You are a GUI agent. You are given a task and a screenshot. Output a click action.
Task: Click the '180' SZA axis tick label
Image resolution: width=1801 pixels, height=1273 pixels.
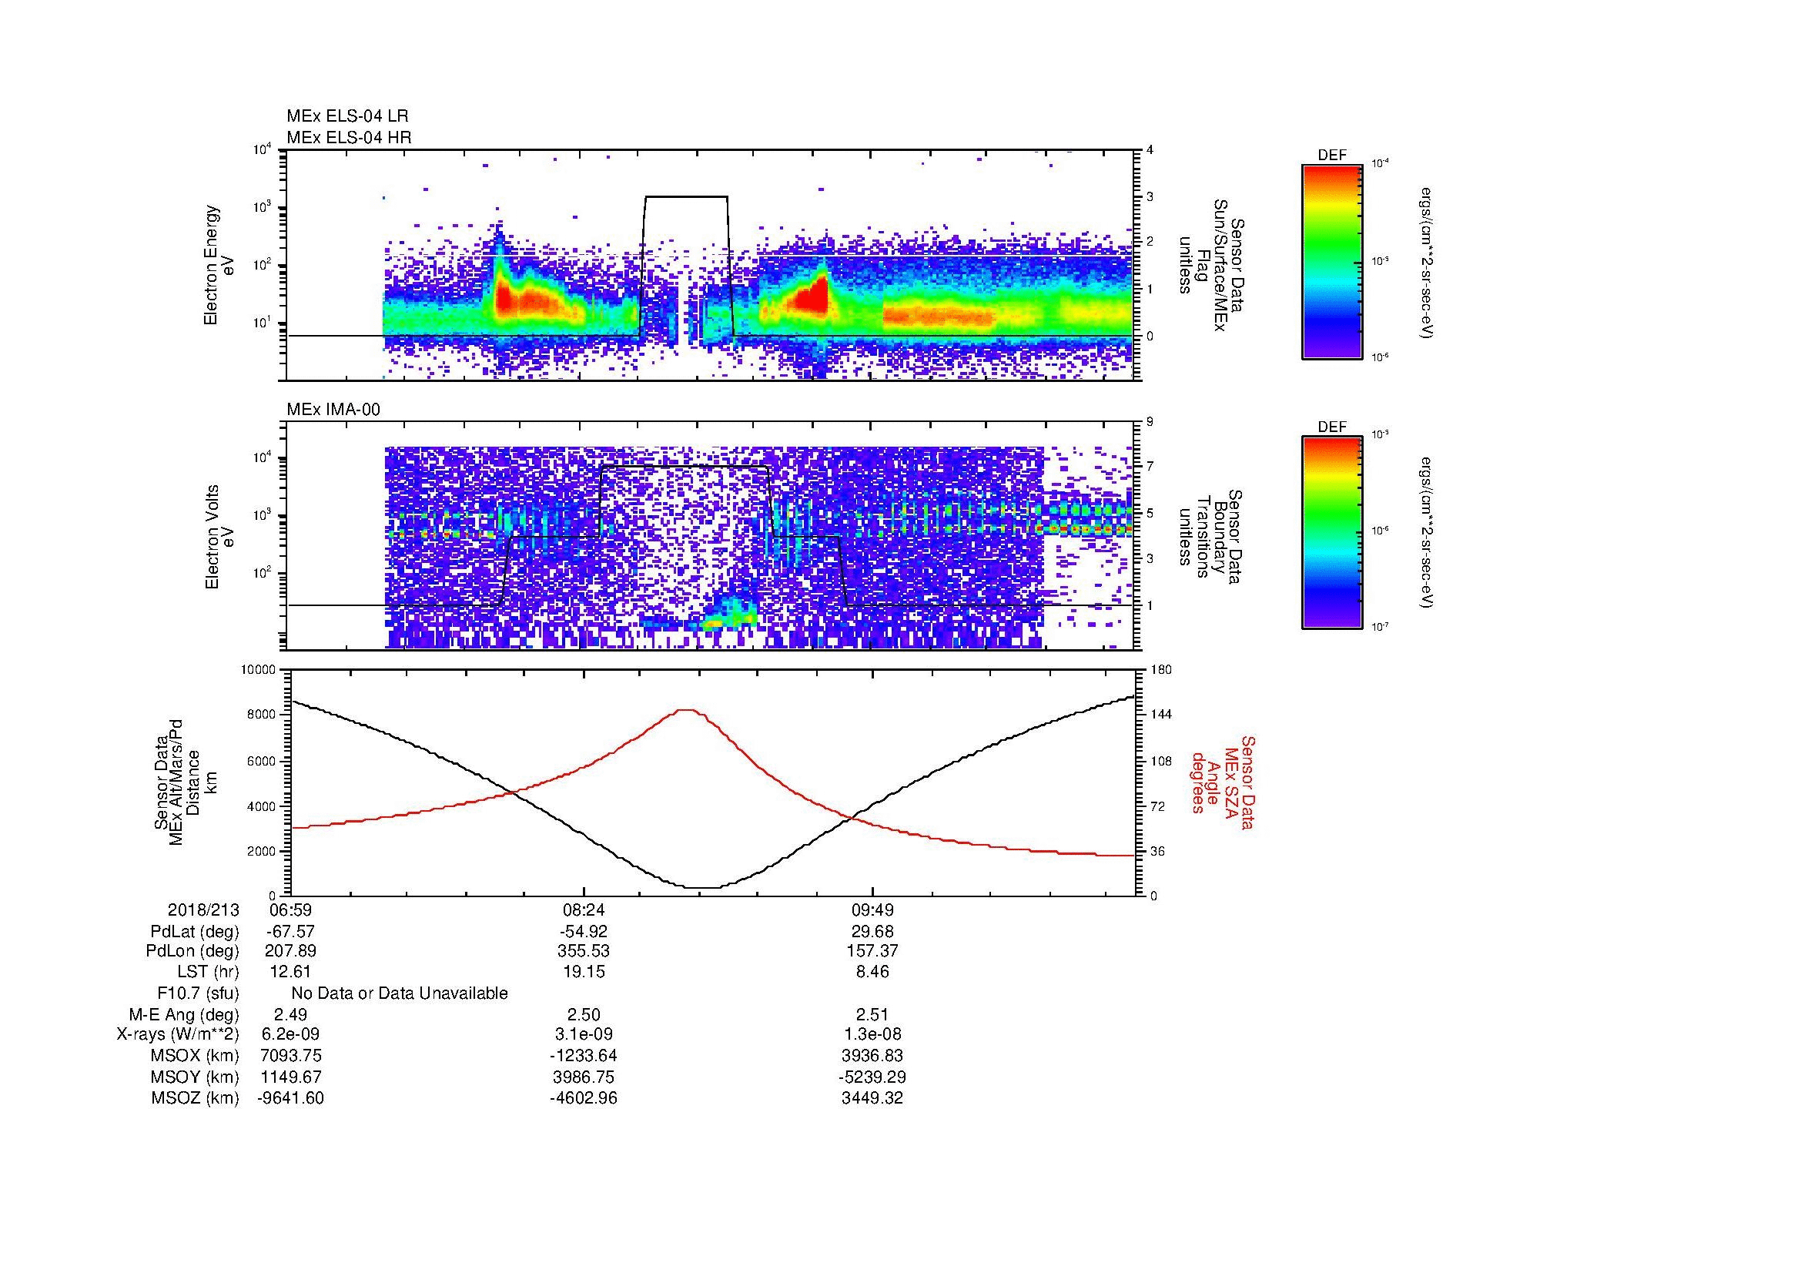click(x=1160, y=670)
